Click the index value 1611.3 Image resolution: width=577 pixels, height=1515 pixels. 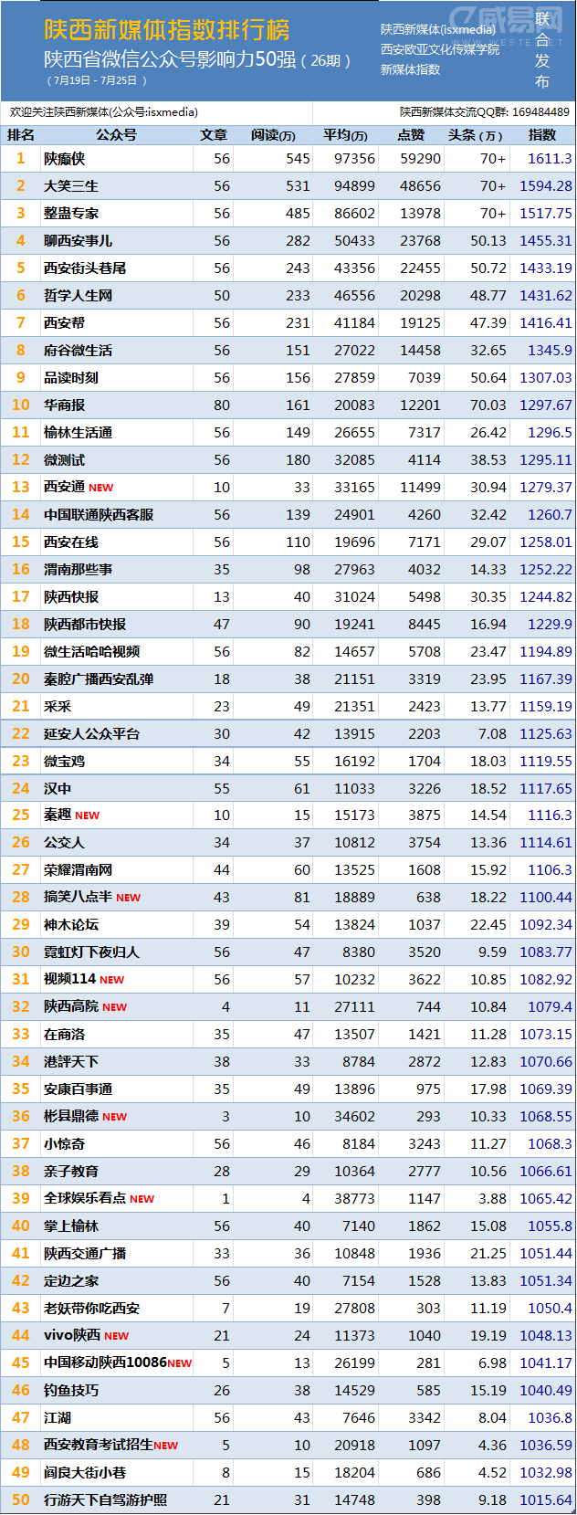click(550, 159)
